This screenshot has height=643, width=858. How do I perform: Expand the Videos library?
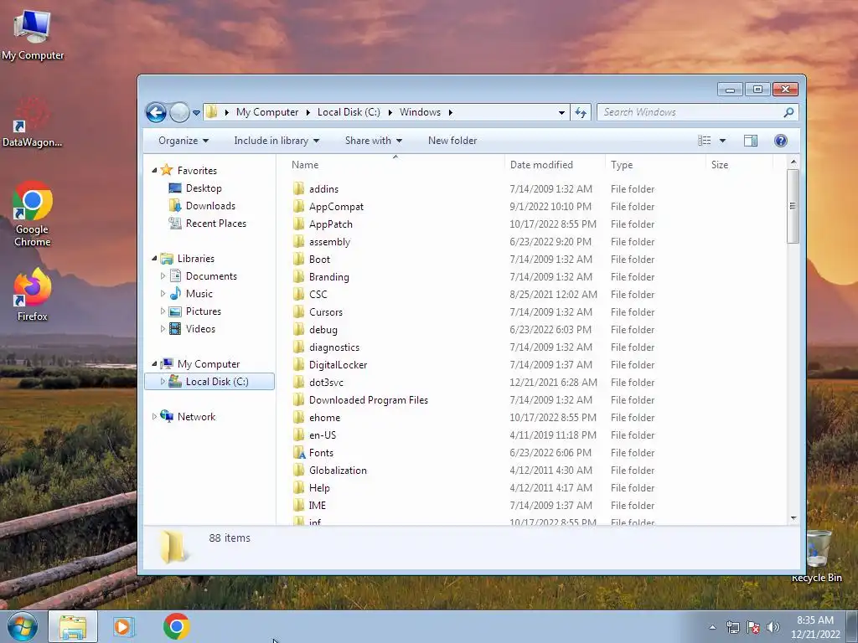pos(163,328)
